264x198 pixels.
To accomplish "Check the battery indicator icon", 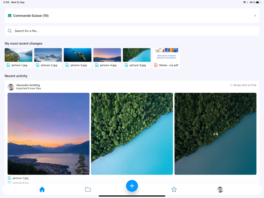I will click(x=258, y=2).
